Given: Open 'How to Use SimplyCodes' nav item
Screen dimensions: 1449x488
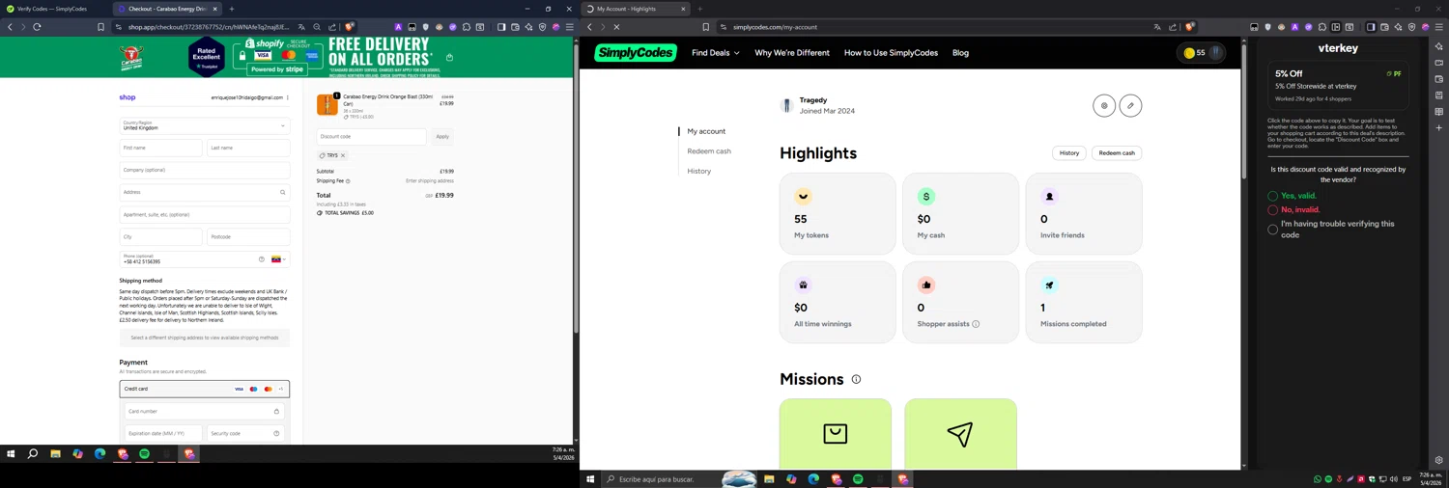Looking at the screenshot, I should pyautogui.click(x=891, y=53).
